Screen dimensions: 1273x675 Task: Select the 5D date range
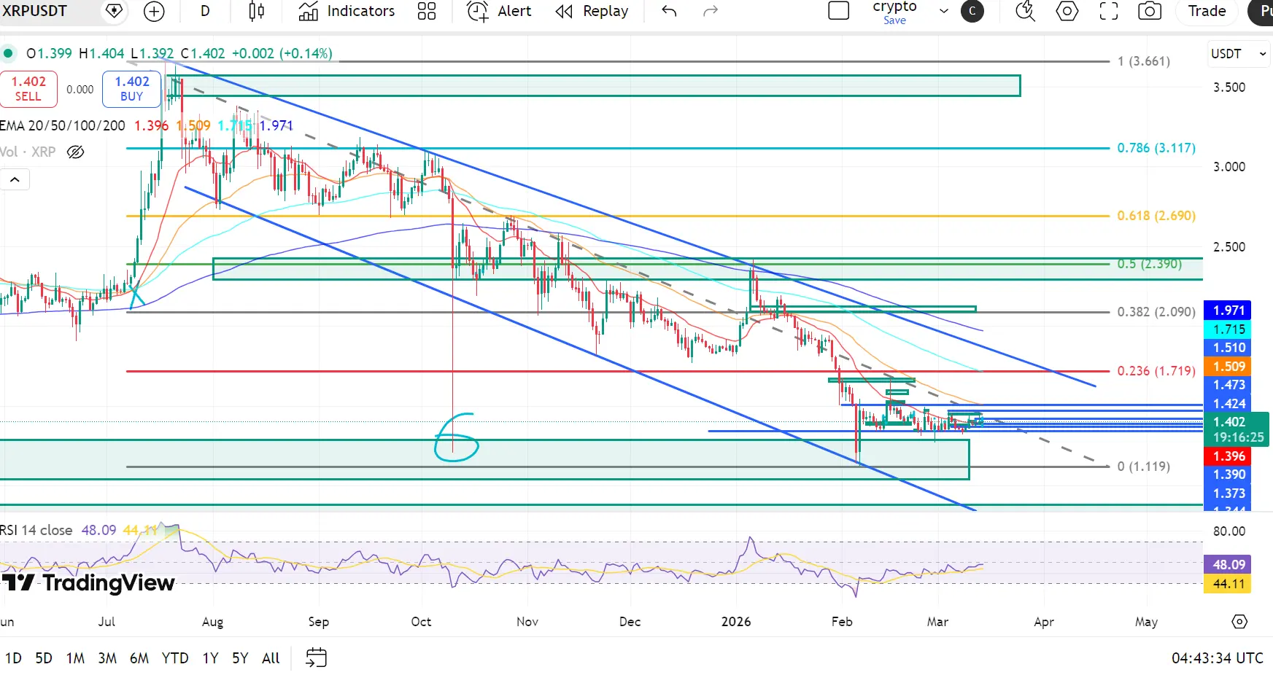tap(44, 658)
